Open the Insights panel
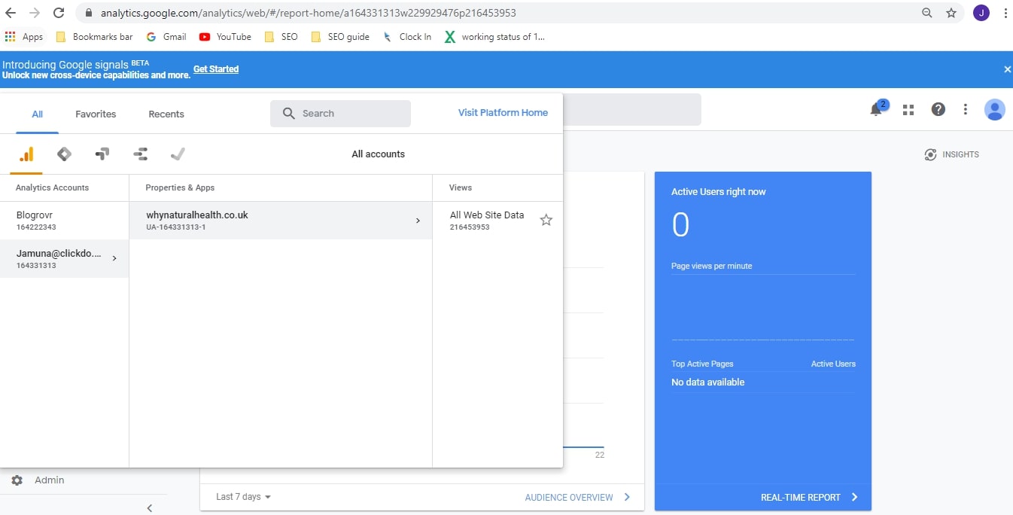Viewport: 1013px width, 515px height. [951, 154]
